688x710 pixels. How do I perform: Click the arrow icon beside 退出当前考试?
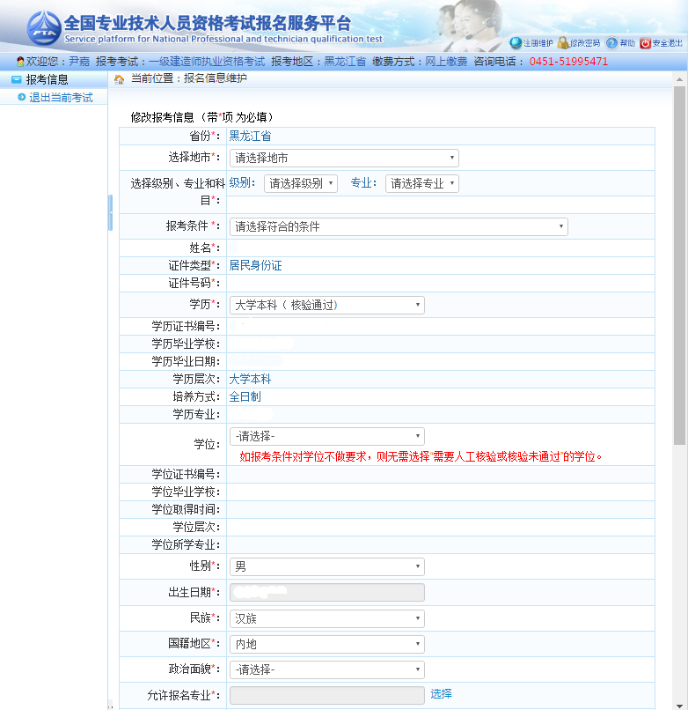22,97
